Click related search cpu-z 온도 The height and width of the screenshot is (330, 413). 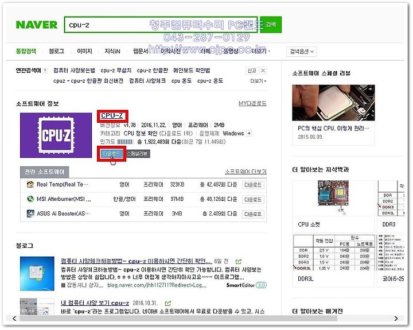tap(210, 81)
